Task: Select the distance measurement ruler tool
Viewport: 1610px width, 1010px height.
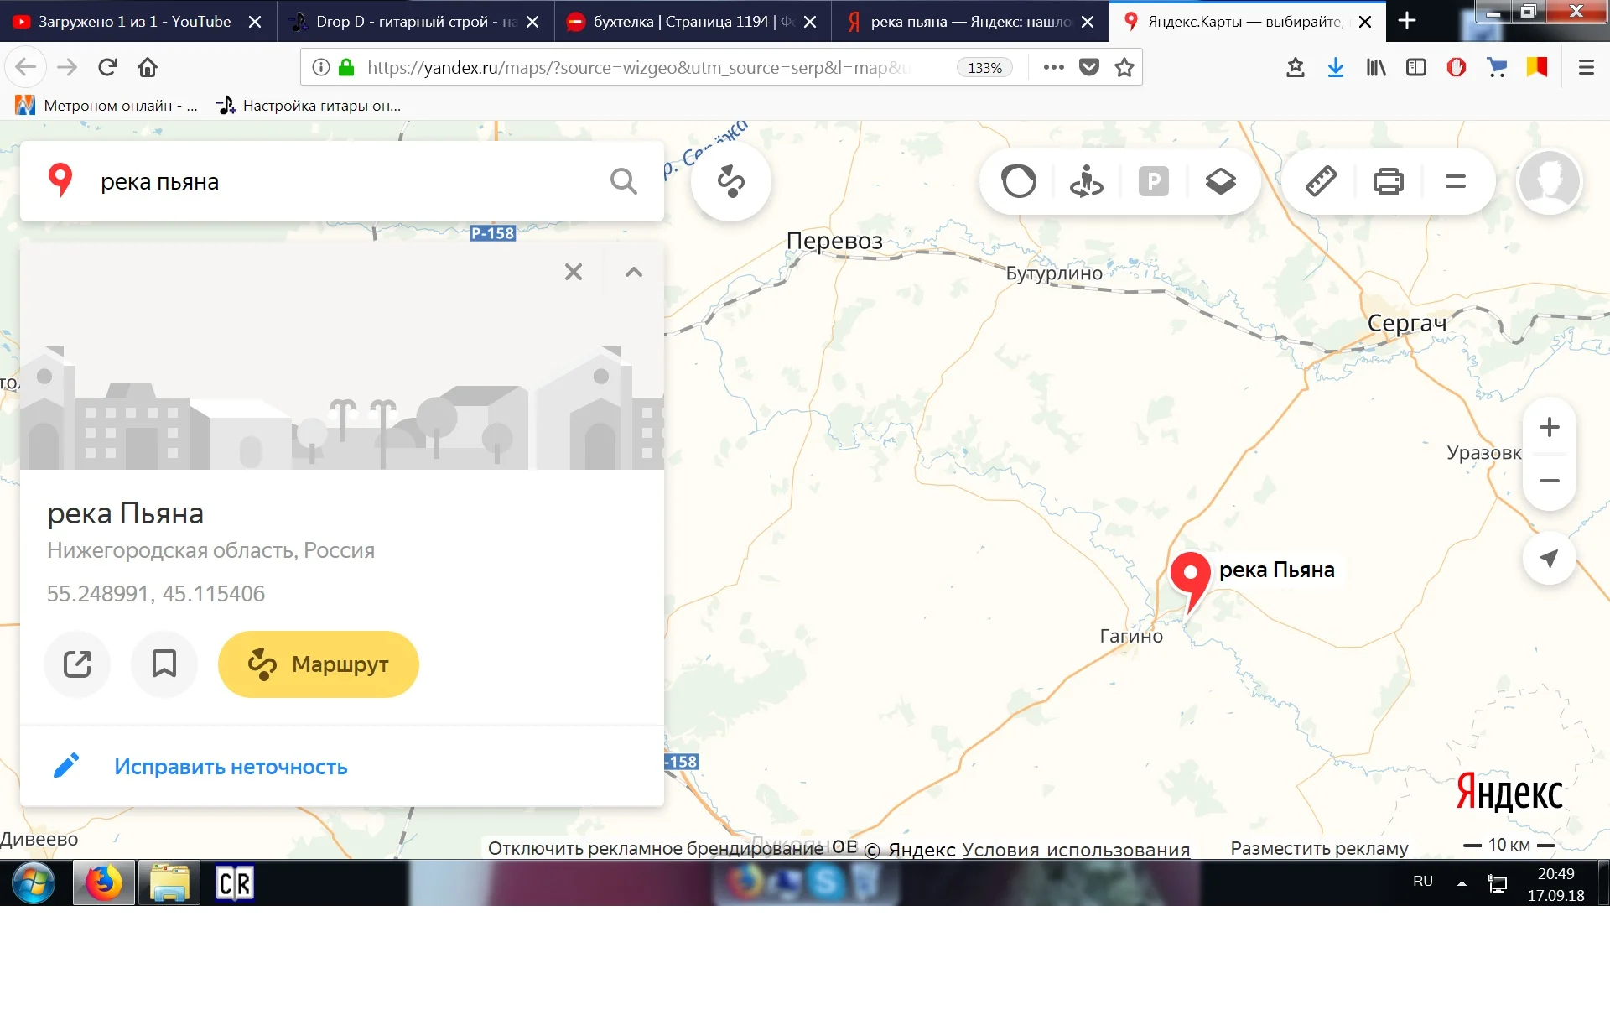Action: (1319, 180)
